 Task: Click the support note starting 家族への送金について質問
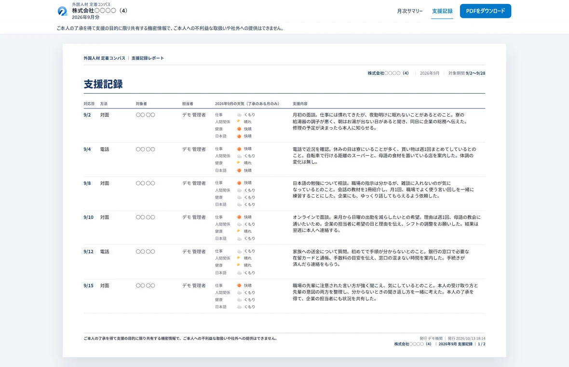pyautogui.click(x=381, y=258)
